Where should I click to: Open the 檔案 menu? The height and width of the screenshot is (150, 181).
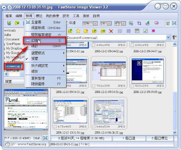[x=9, y=16]
